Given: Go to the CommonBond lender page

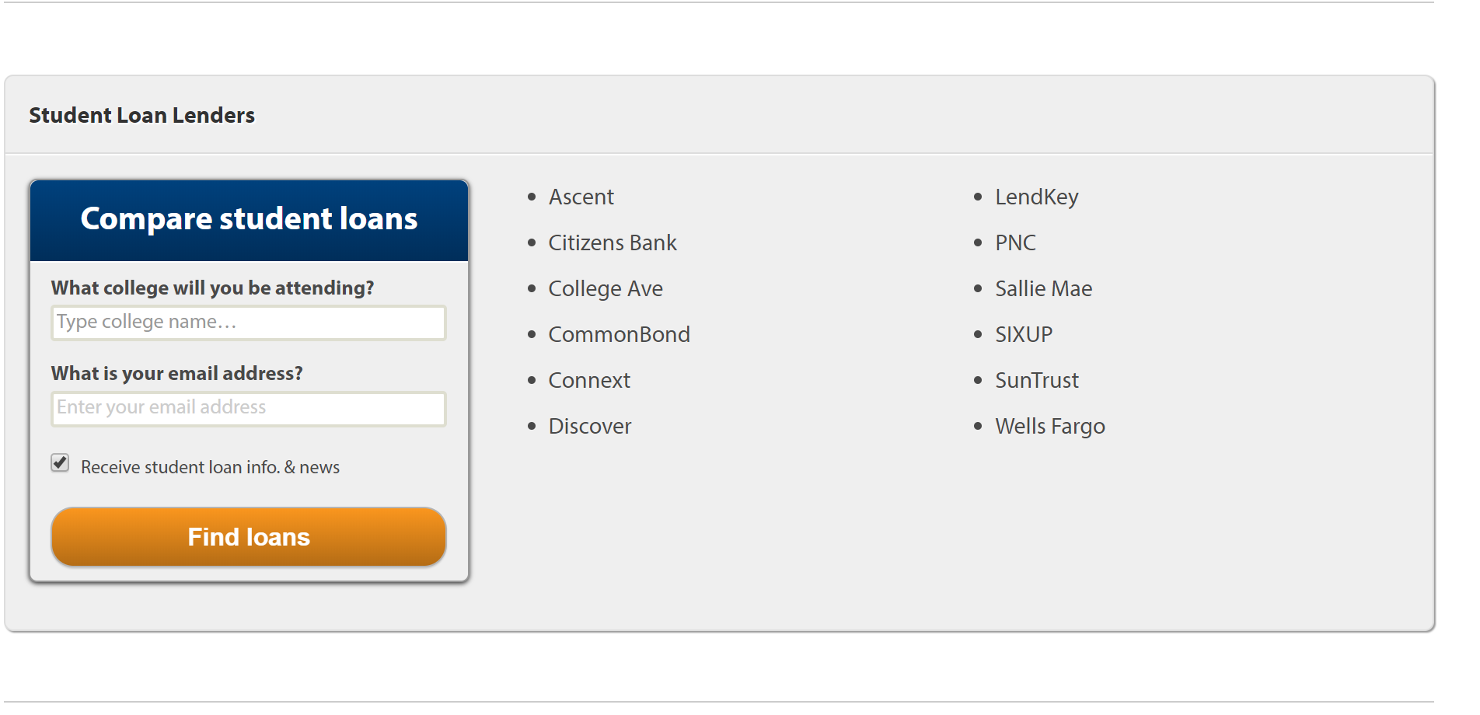Looking at the screenshot, I should point(619,335).
